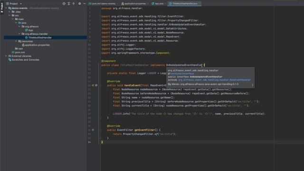
Task: Click the .idea folder icon
Action: click(x=13, y=12)
